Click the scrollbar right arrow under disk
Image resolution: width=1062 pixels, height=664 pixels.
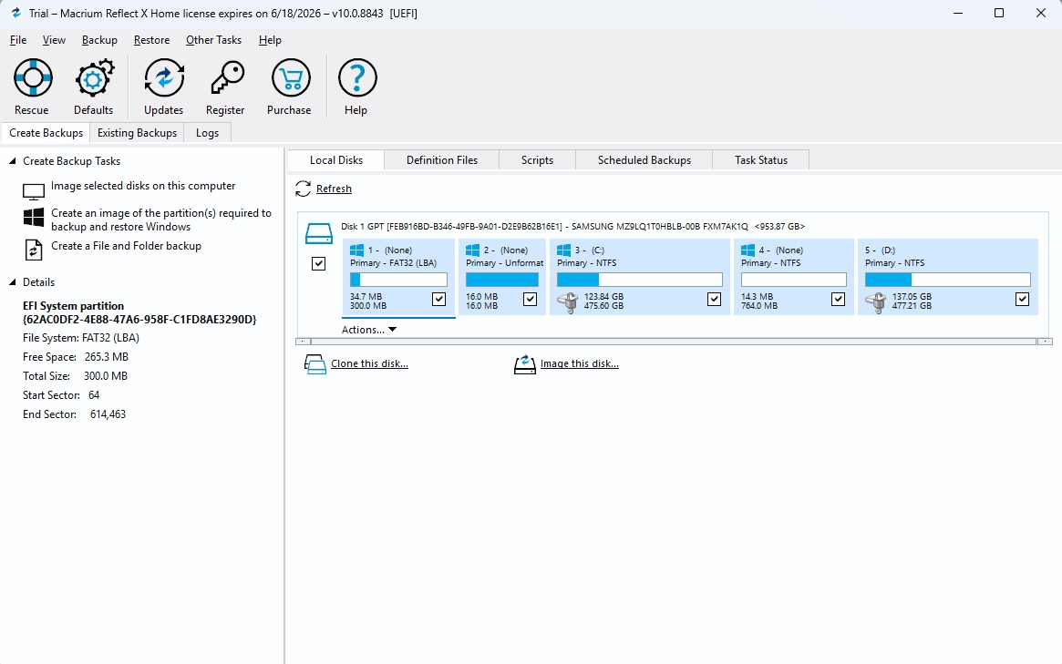pyautogui.click(x=1045, y=342)
